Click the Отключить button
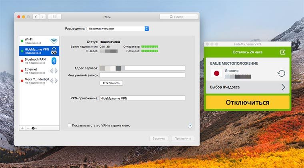The height and width of the screenshot is (168, 304). [111, 83]
